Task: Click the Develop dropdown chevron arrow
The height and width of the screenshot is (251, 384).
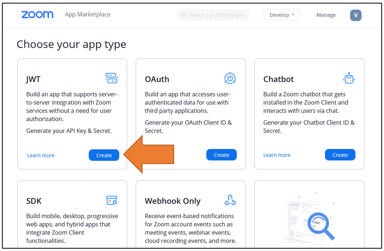Action: pos(293,15)
